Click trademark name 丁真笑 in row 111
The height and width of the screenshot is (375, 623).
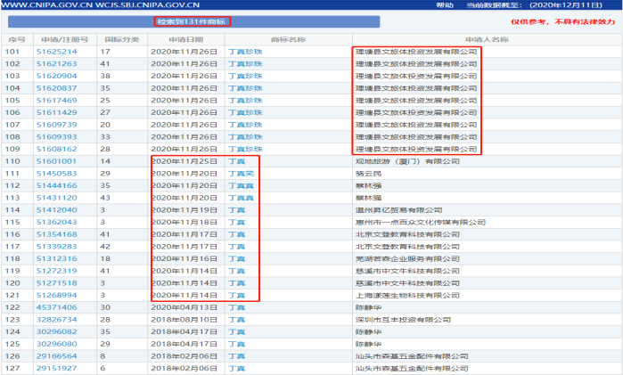[242, 173]
